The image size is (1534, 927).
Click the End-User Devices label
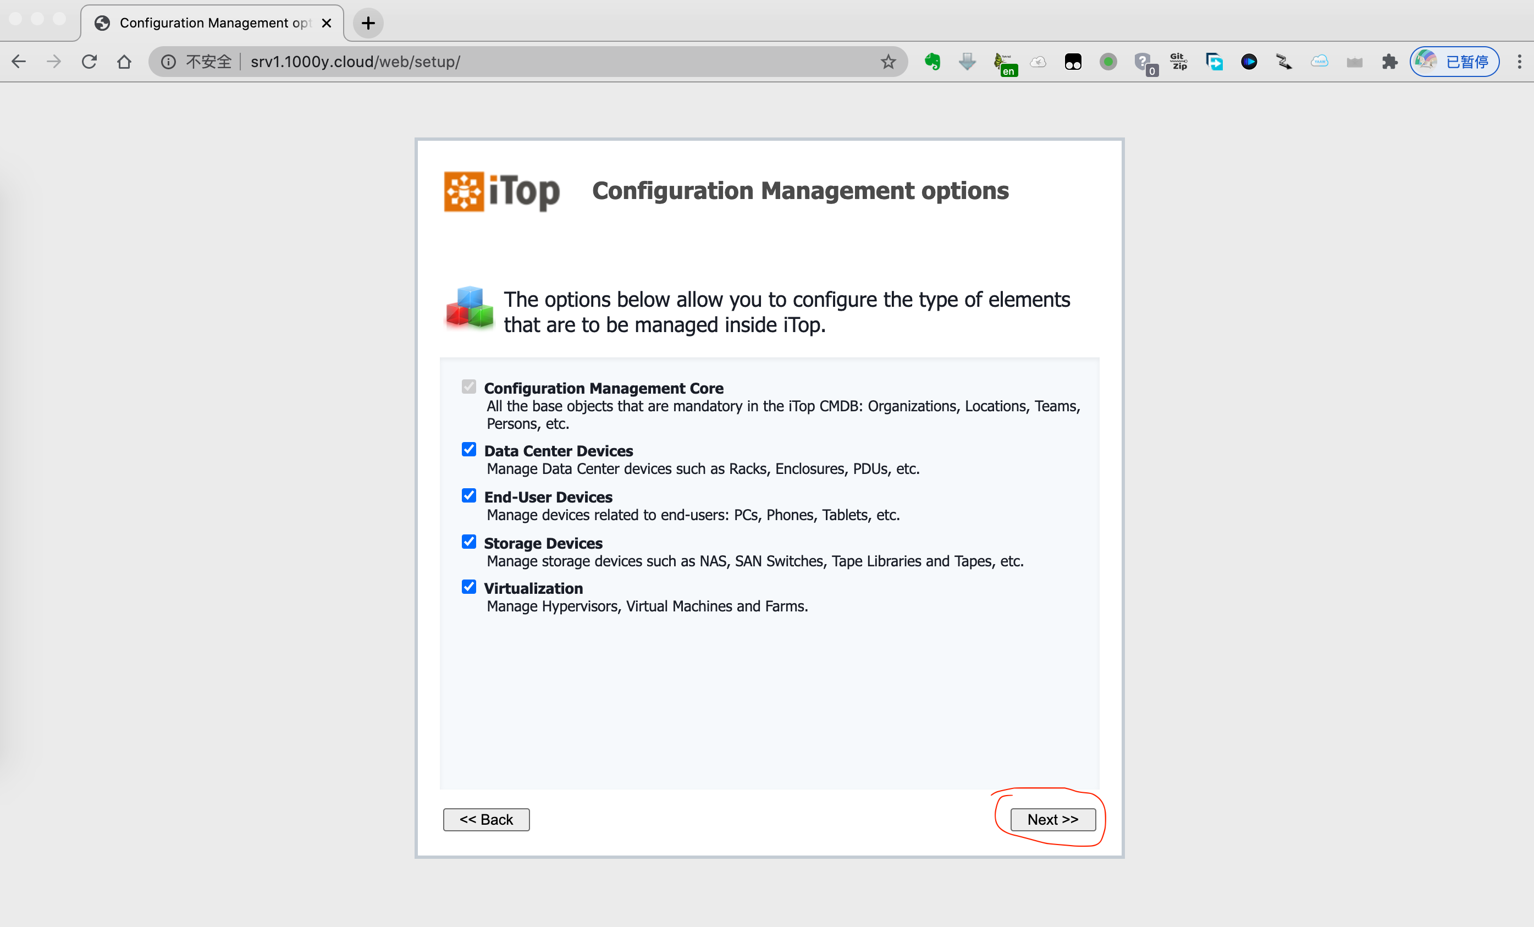pos(549,497)
